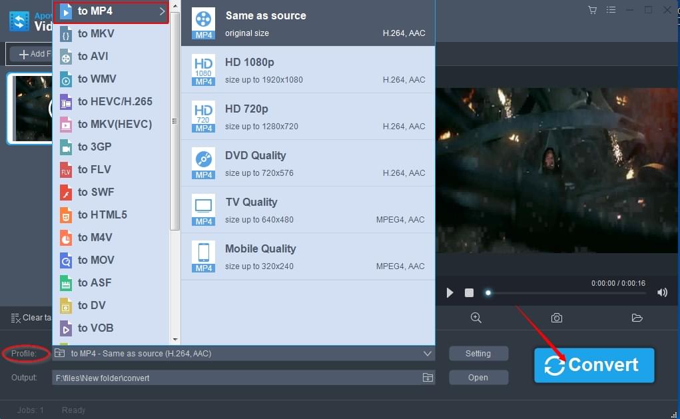Click the Open output folder button
The image size is (680, 419).
[478, 378]
